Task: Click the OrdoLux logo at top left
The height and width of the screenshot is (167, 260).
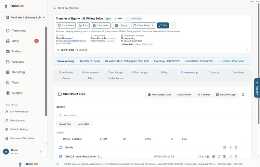Action: 14,6
